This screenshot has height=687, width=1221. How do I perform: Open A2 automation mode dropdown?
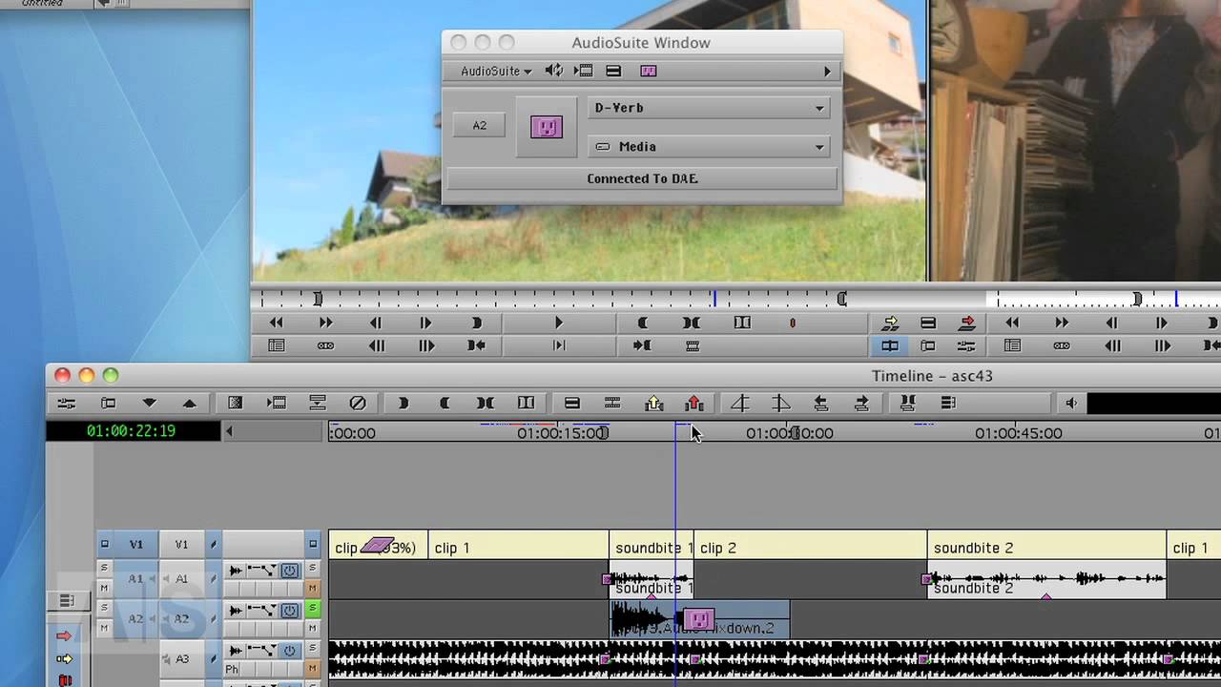(x=261, y=611)
